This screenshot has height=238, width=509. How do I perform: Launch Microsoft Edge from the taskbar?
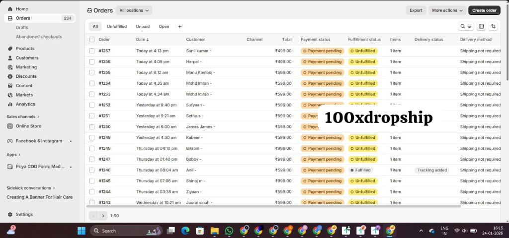(185, 231)
